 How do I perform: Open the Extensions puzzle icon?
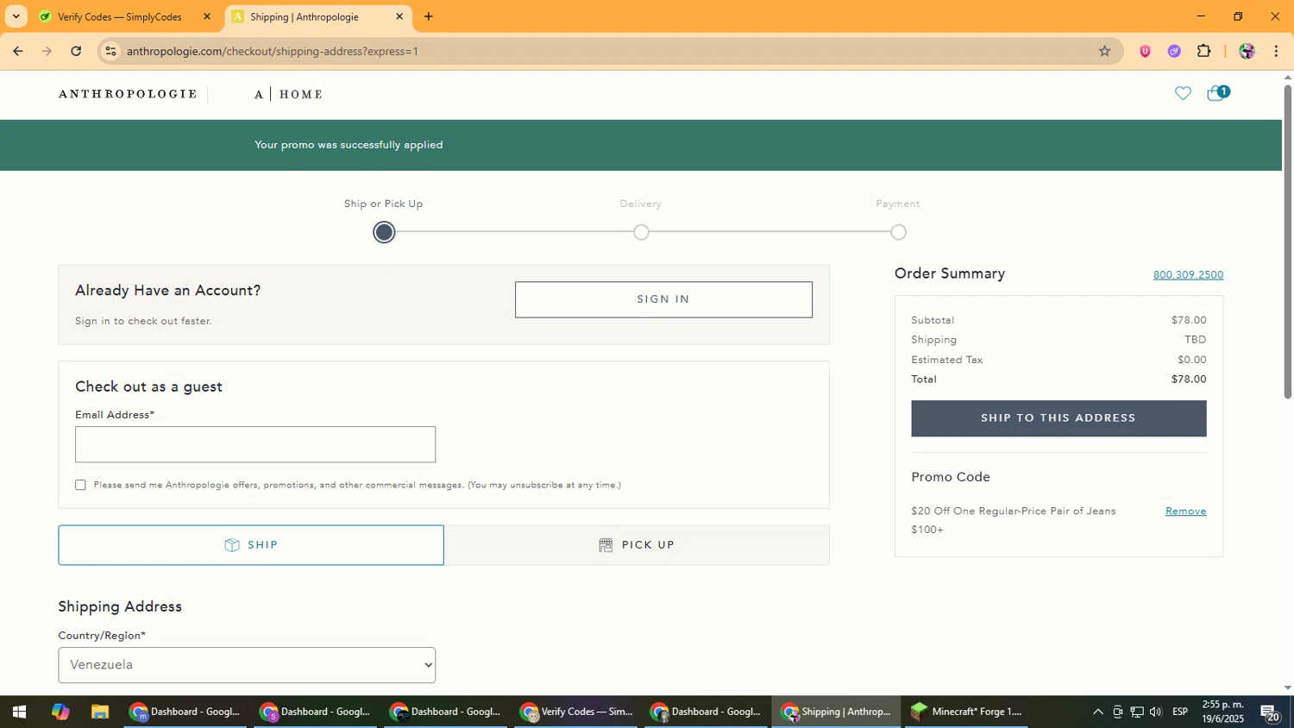coord(1204,51)
